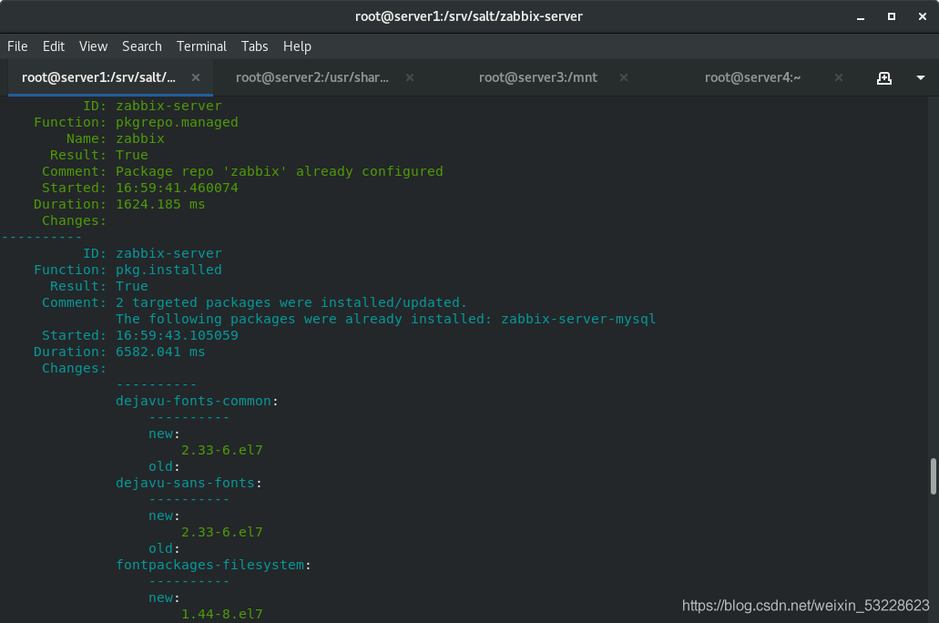Open the Help menu
This screenshot has height=623, width=939.
[x=297, y=46]
